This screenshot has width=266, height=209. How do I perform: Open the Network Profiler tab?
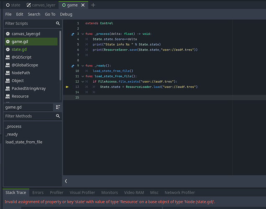tap(180, 193)
